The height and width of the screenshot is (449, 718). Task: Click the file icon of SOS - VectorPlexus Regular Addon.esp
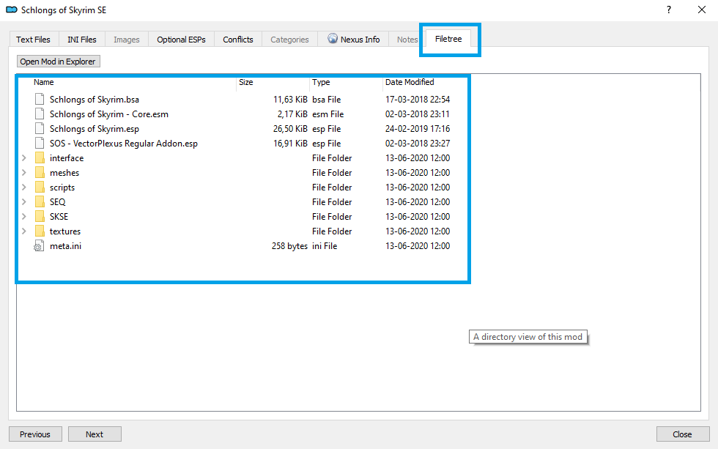(x=40, y=144)
